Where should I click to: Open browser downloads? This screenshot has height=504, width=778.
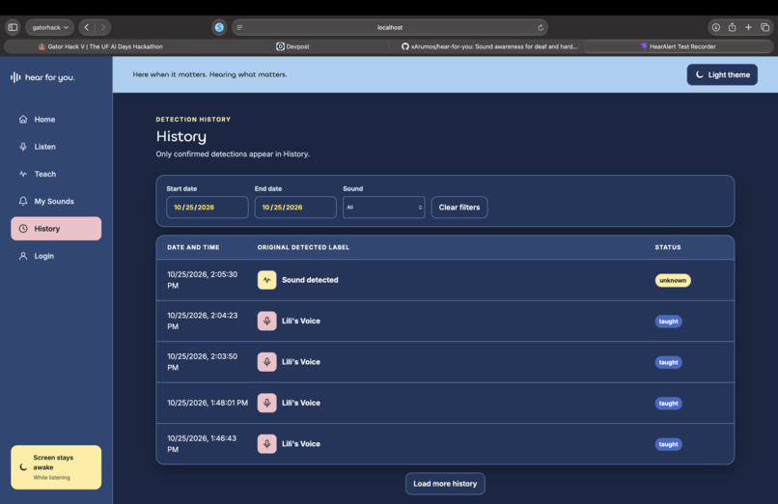point(715,27)
